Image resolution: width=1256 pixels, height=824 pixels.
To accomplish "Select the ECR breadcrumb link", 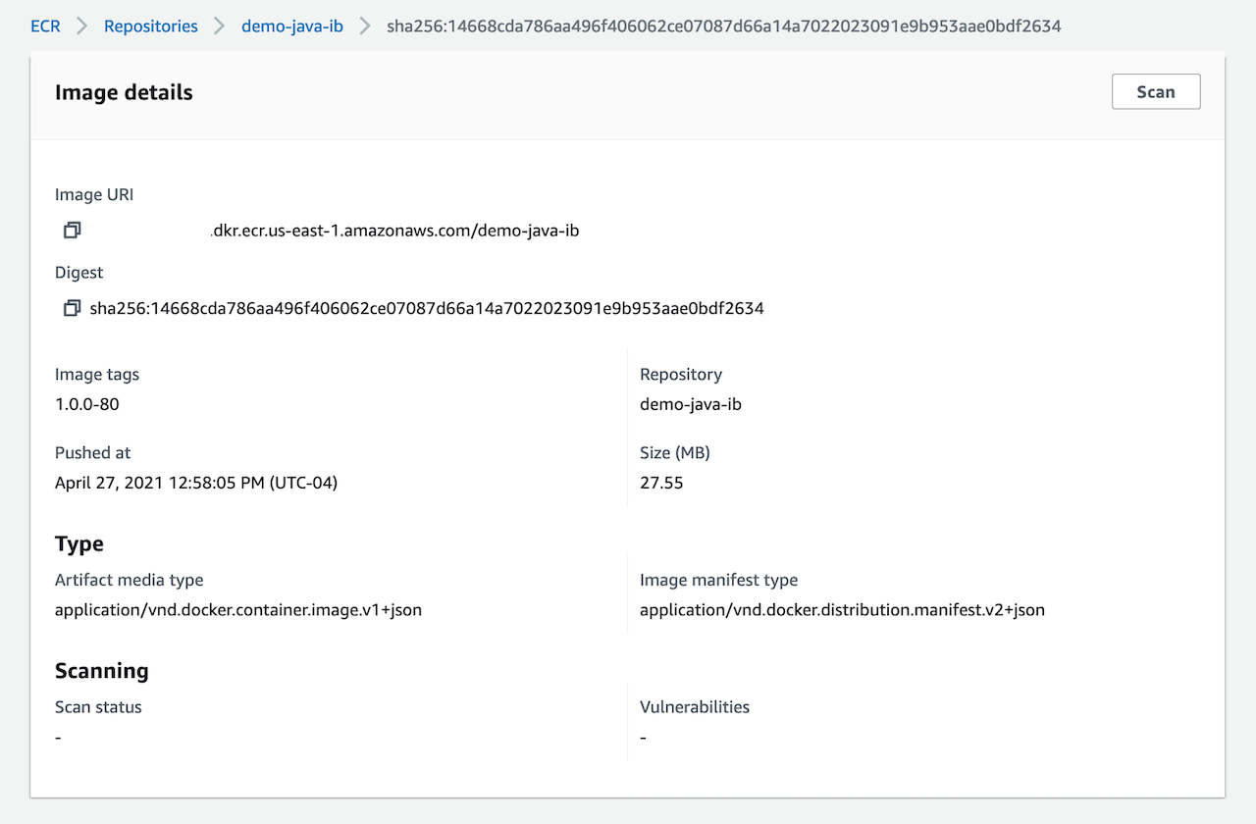I will tap(44, 26).
